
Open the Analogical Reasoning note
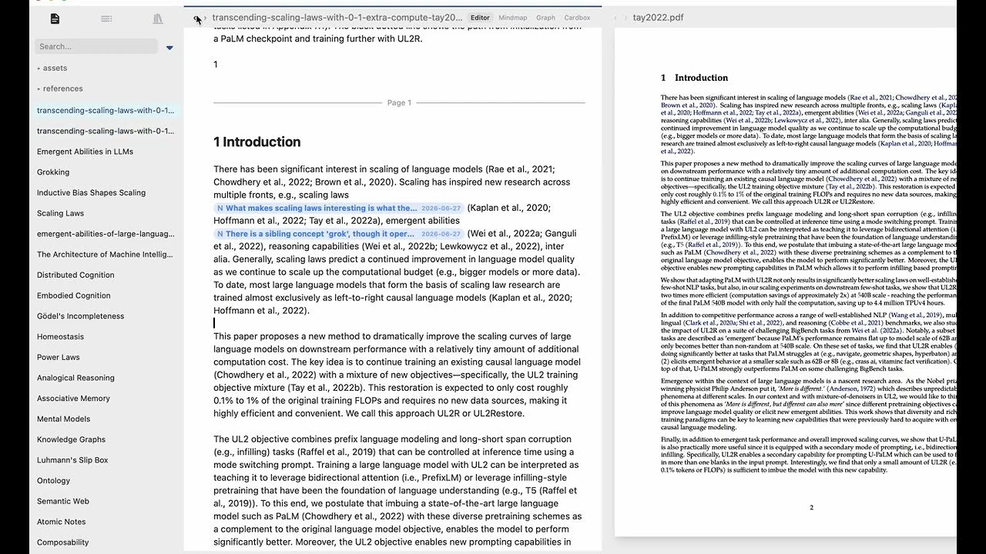[x=75, y=378]
